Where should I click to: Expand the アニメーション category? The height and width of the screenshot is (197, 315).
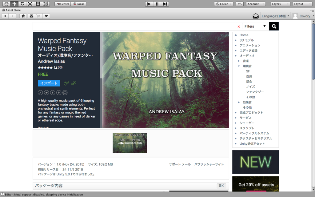236,46
